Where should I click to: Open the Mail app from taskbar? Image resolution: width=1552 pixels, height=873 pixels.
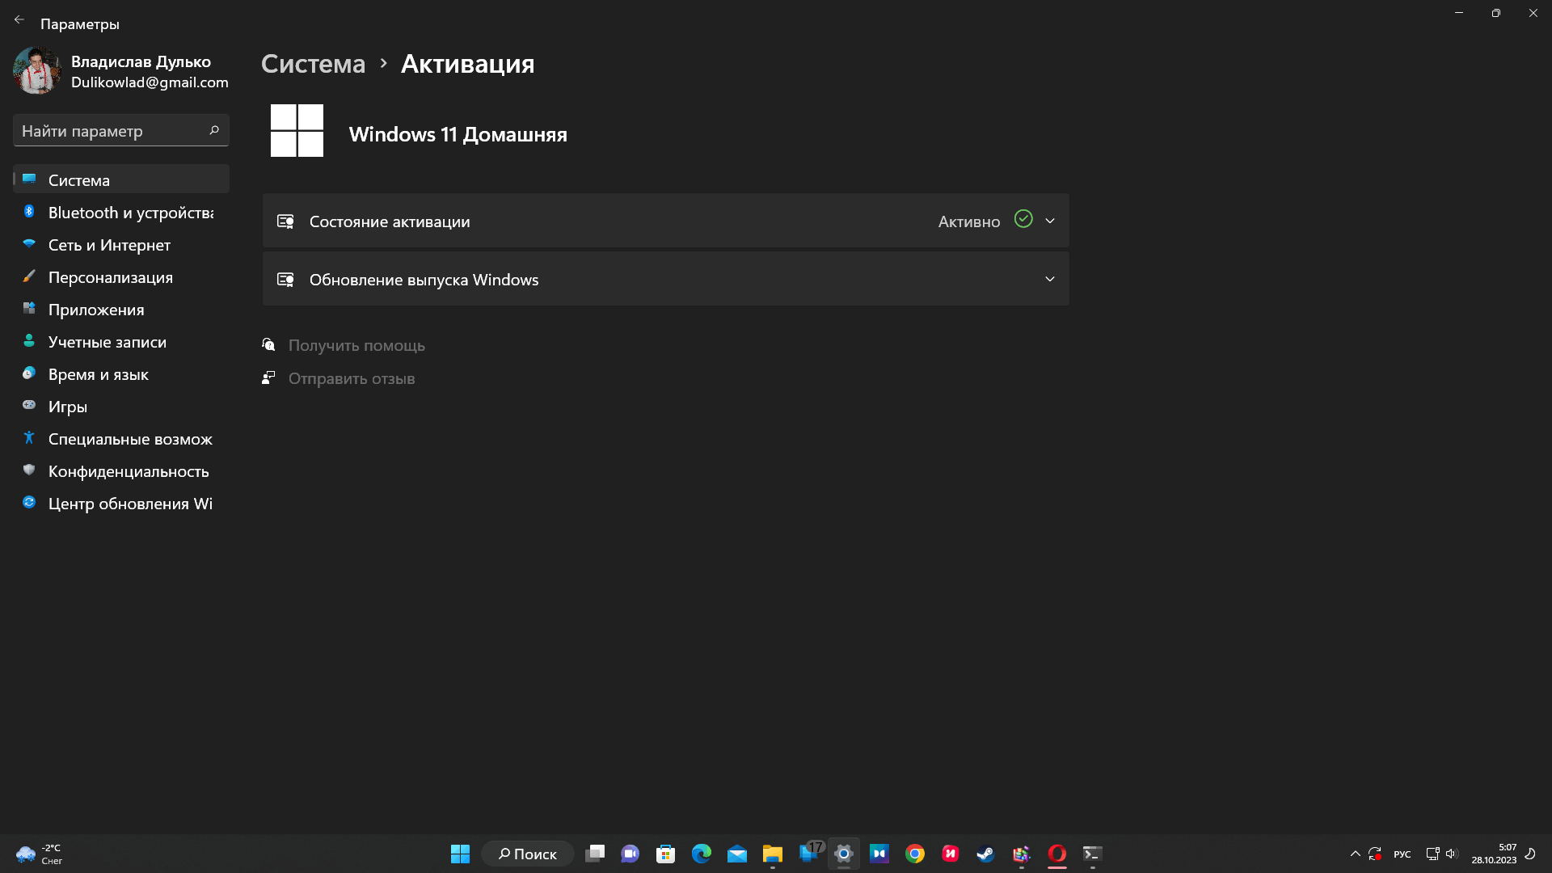click(737, 854)
